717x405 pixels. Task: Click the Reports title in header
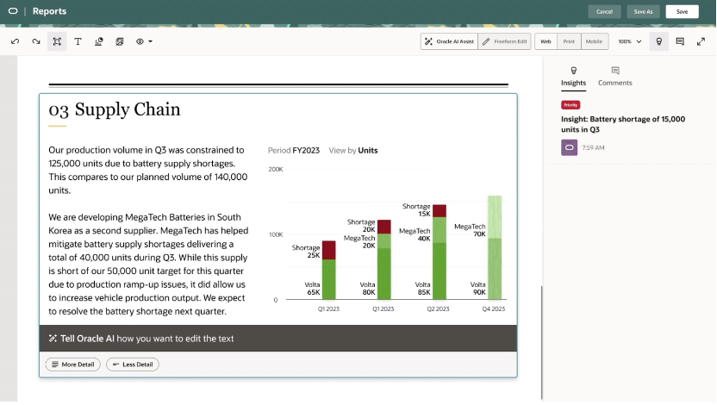coord(49,11)
